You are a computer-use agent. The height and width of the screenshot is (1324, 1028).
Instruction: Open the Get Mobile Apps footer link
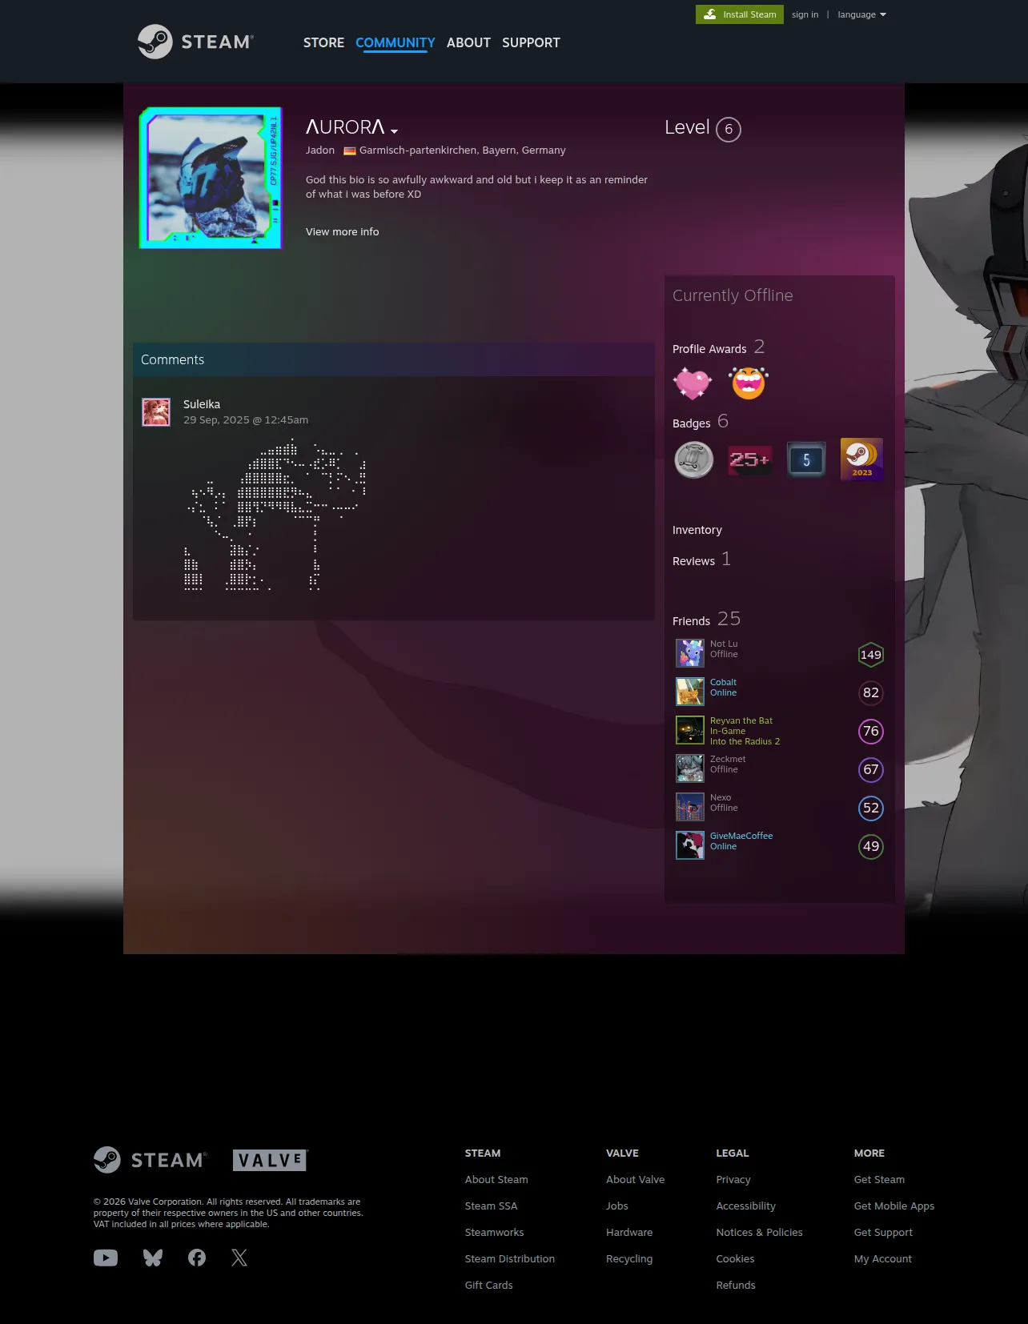893,1206
